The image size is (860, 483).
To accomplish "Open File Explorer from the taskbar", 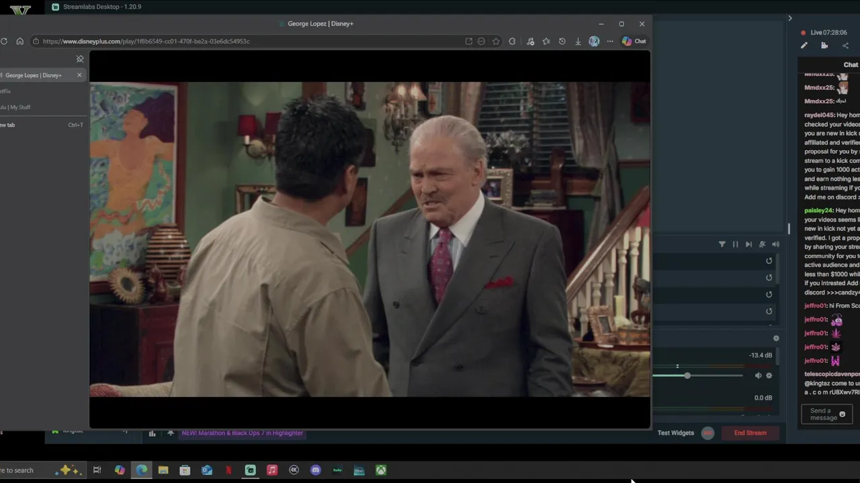I will pos(163,470).
